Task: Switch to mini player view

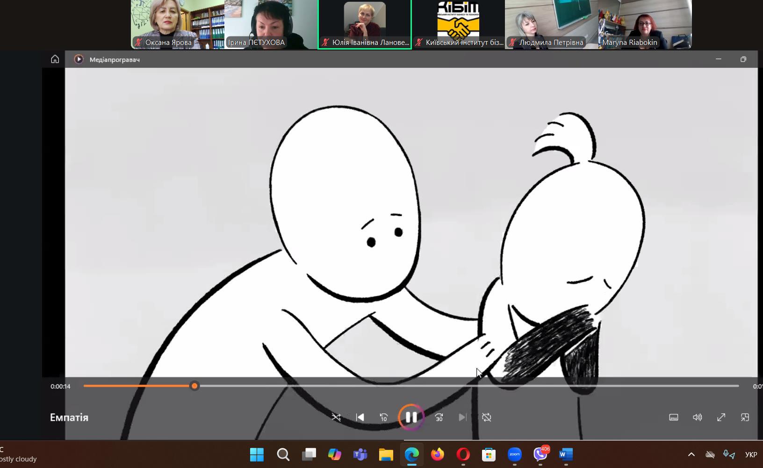Action: [745, 417]
